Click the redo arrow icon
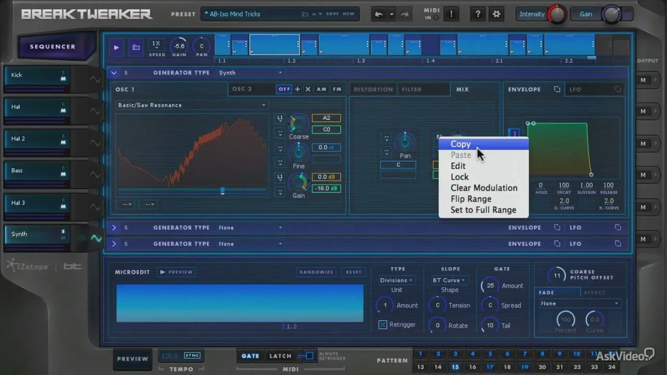Screen dimensions: 667x375 404,15
